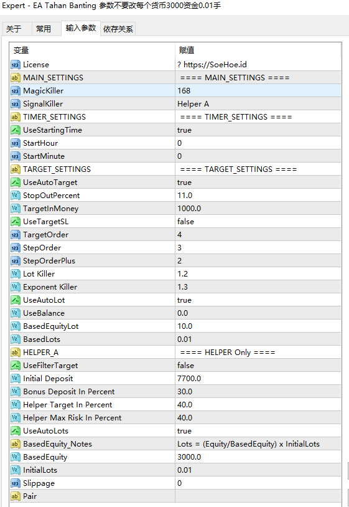The height and width of the screenshot is (507, 349).
Task: Click the boolean icon beside UseFilterTarget
Action: click(15, 366)
